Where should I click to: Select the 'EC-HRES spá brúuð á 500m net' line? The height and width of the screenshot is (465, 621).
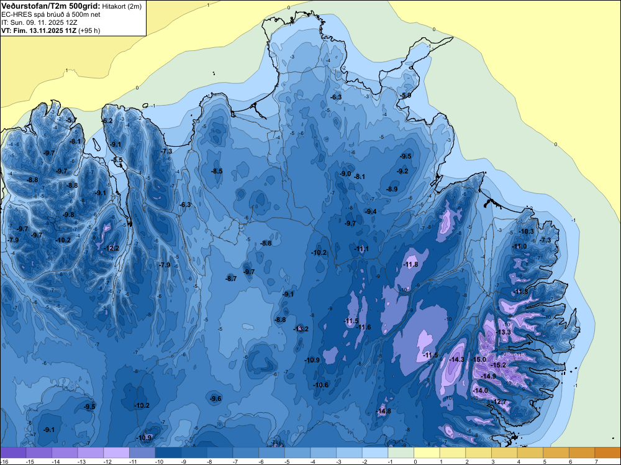click(x=51, y=15)
